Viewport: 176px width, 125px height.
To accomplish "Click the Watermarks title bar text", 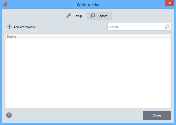I will click(88, 5).
